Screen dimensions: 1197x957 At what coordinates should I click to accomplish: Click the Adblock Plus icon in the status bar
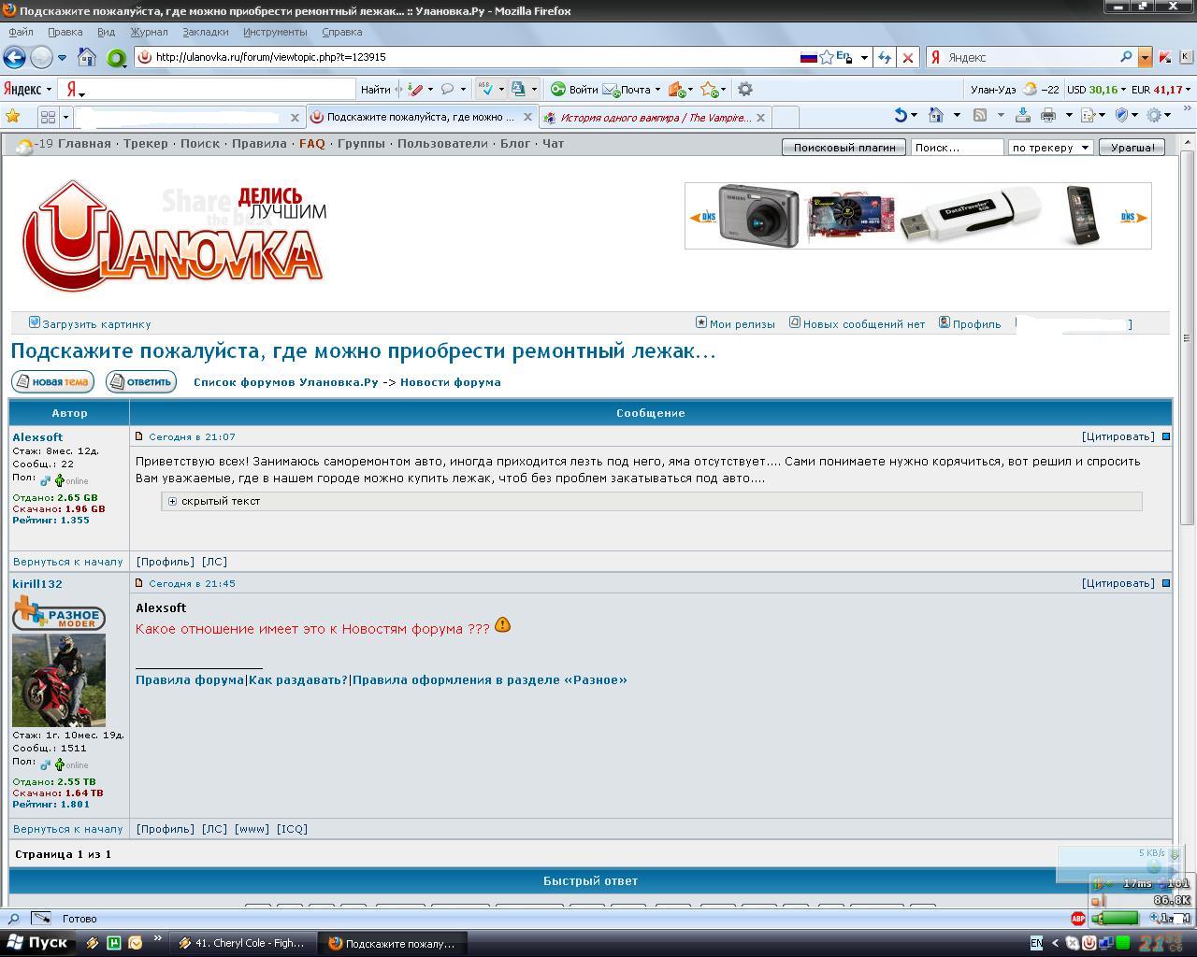(1078, 919)
